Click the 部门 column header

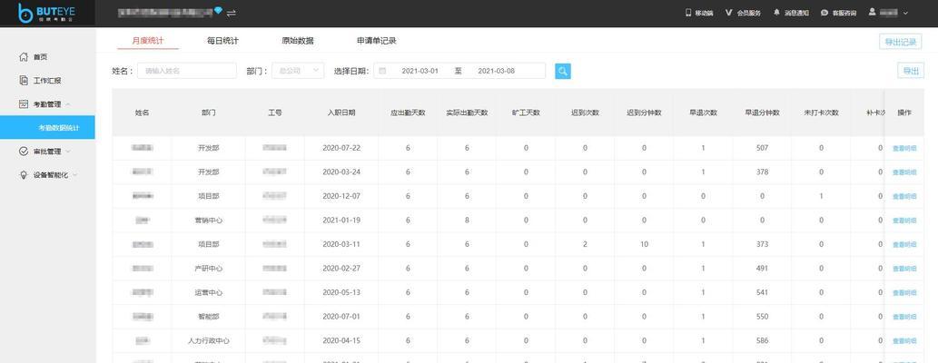point(209,113)
